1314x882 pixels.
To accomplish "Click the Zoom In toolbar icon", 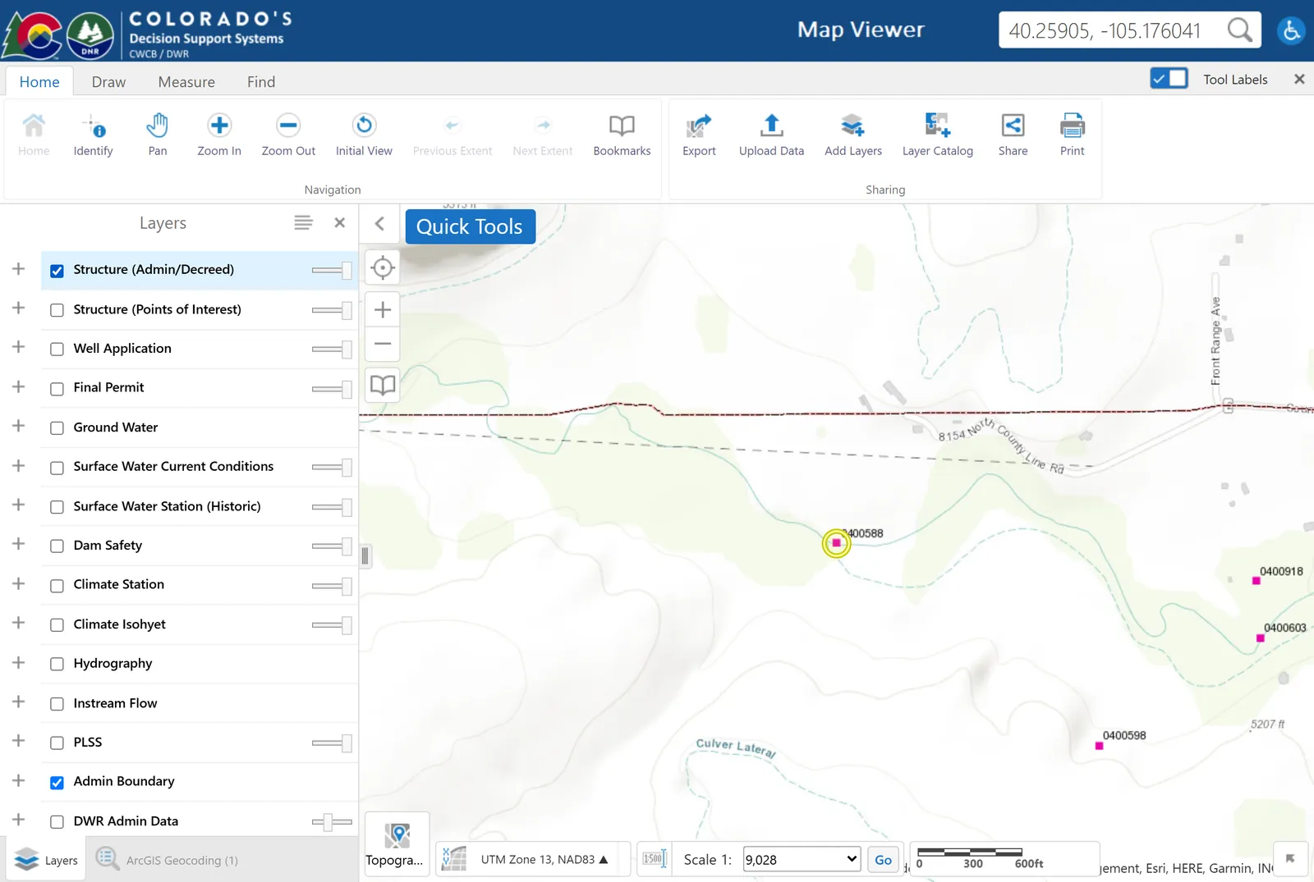I will coord(219,135).
